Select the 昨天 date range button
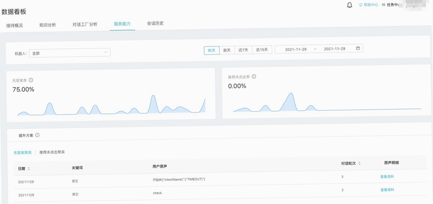This screenshot has width=433, height=204. 212,50
